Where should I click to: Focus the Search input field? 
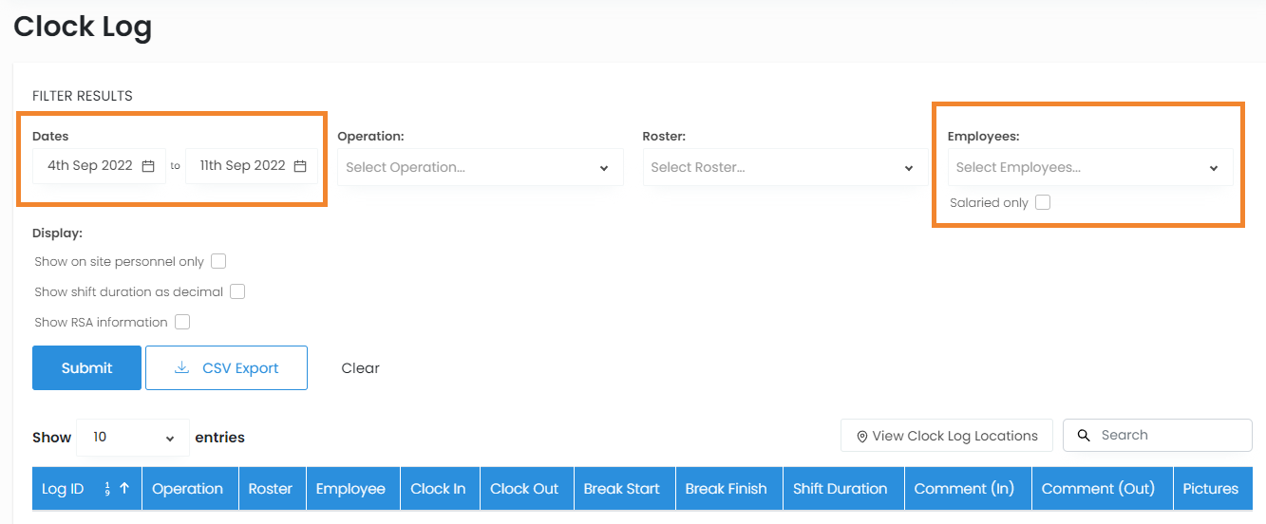click(1168, 436)
